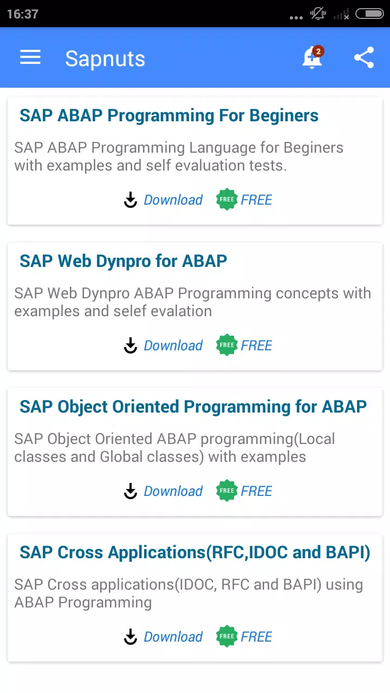Image resolution: width=390 pixels, height=693 pixels.
Task: Open notifications bell with badge
Action: [313, 57]
